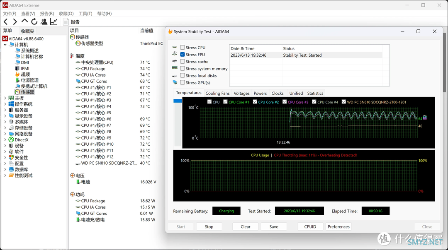Click the Clear button
The height and width of the screenshot is (250, 448).
click(246, 227)
